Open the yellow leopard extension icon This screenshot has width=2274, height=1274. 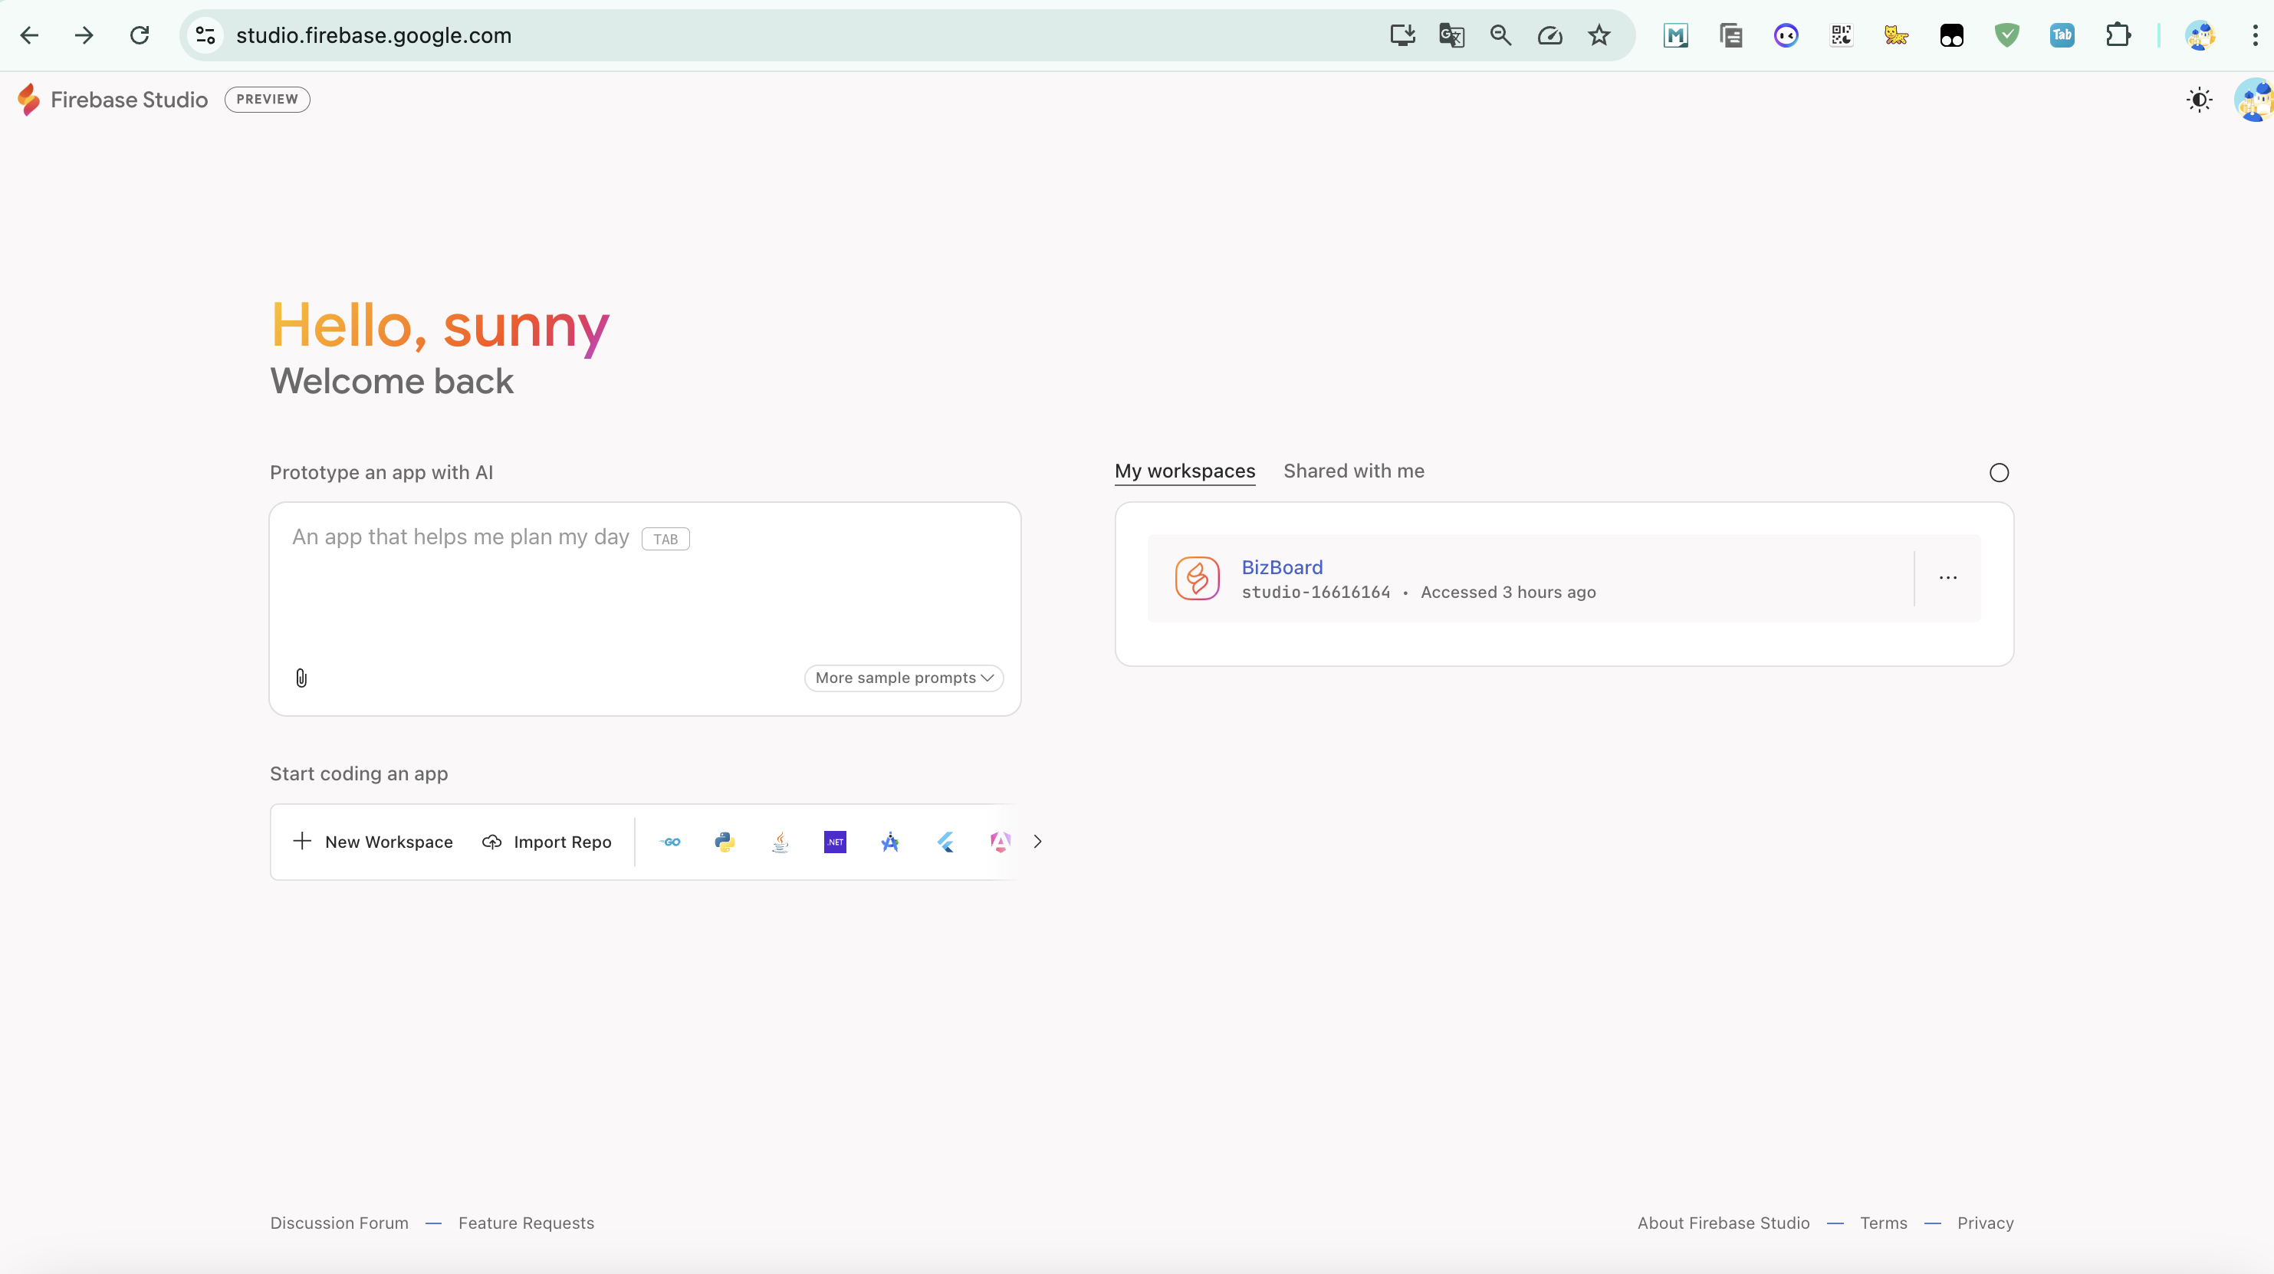click(1896, 35)
